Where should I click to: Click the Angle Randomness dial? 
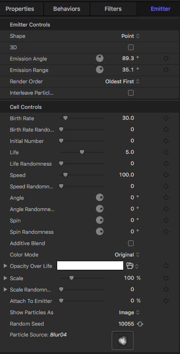(100, 209)
